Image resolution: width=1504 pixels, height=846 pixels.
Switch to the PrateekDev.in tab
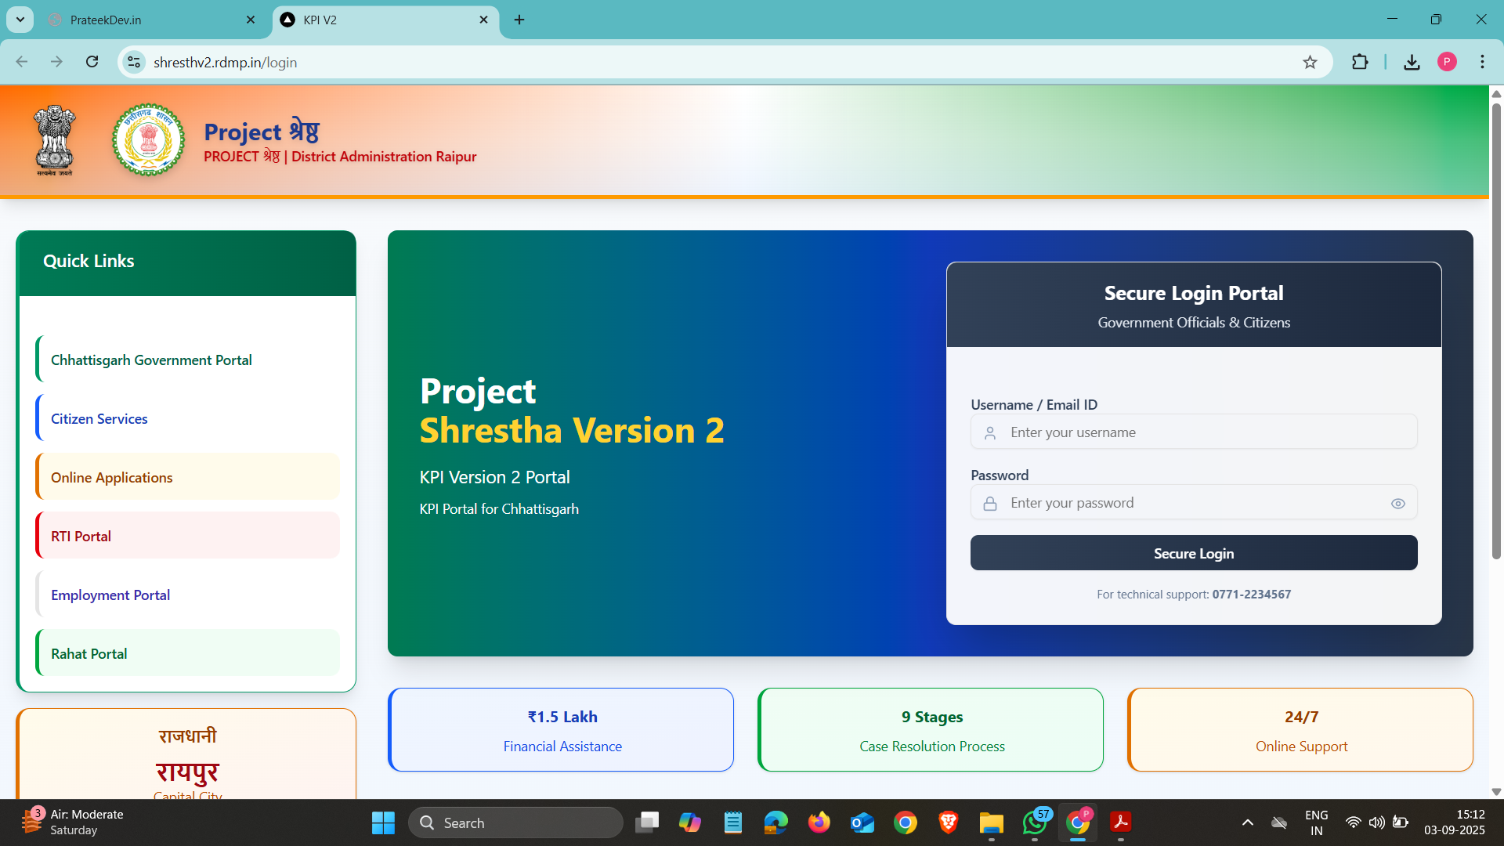click(x=149, y=20)
